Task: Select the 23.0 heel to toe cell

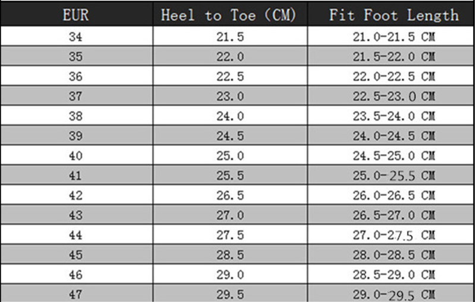Action: (230, 97)
